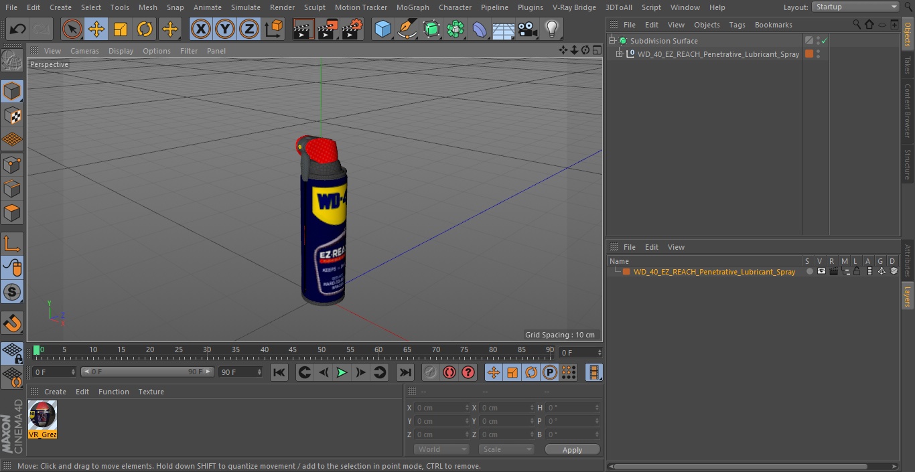Enable the Axis mode tool
Screen dimensions: 915x472
point(13,244)
